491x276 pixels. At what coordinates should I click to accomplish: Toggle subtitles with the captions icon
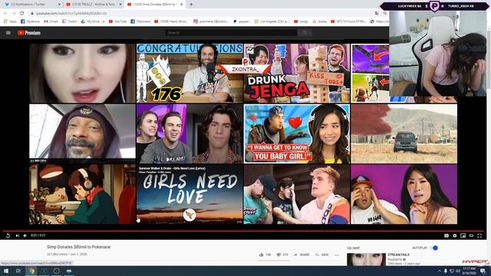click(x=447, y=235)
